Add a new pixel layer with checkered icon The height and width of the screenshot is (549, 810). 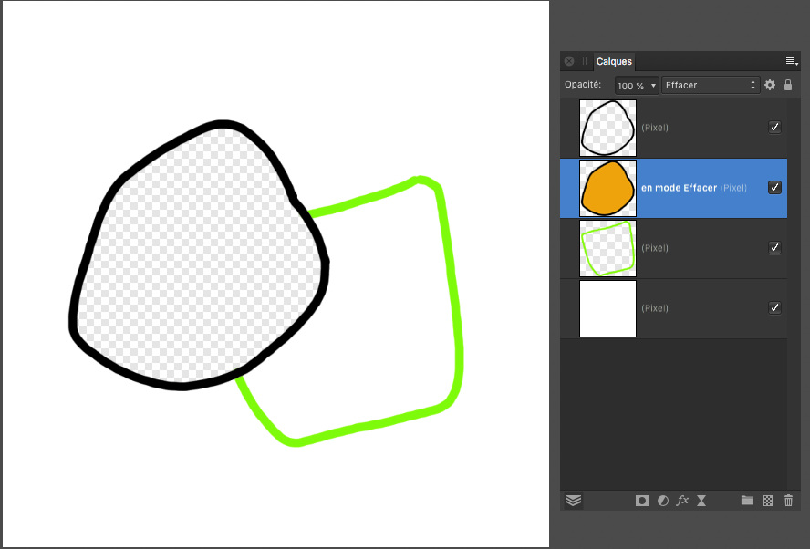coord(768,501)
